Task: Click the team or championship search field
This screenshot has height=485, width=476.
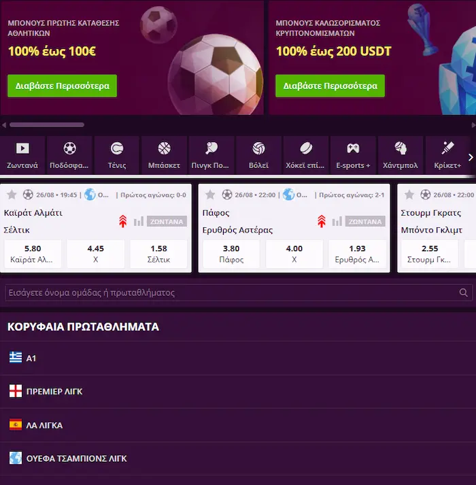Action: [239, 292]
